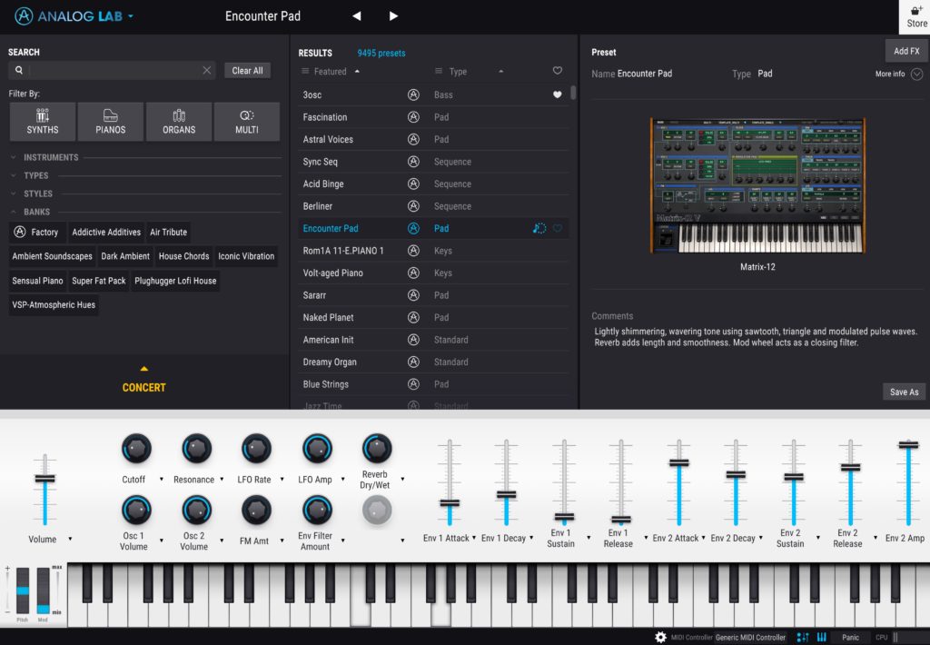930x645 pixels.
Task: Click the Add FX button
Action: click(x=906, y=51)
